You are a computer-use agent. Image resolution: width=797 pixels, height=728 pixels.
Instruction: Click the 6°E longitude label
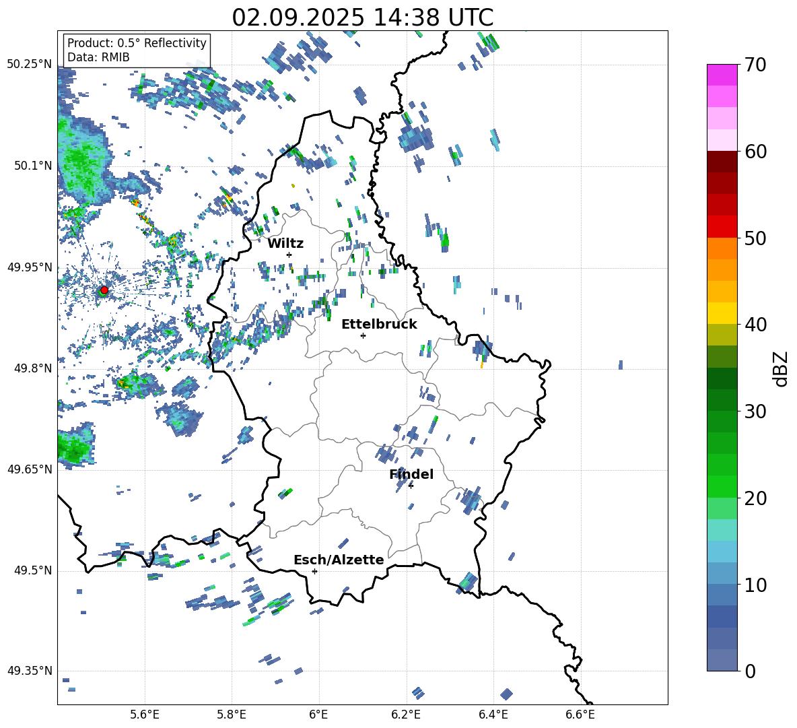[318, 715]
